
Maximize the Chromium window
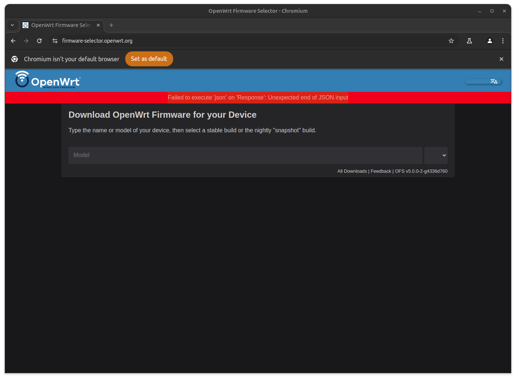coord(492,11)
